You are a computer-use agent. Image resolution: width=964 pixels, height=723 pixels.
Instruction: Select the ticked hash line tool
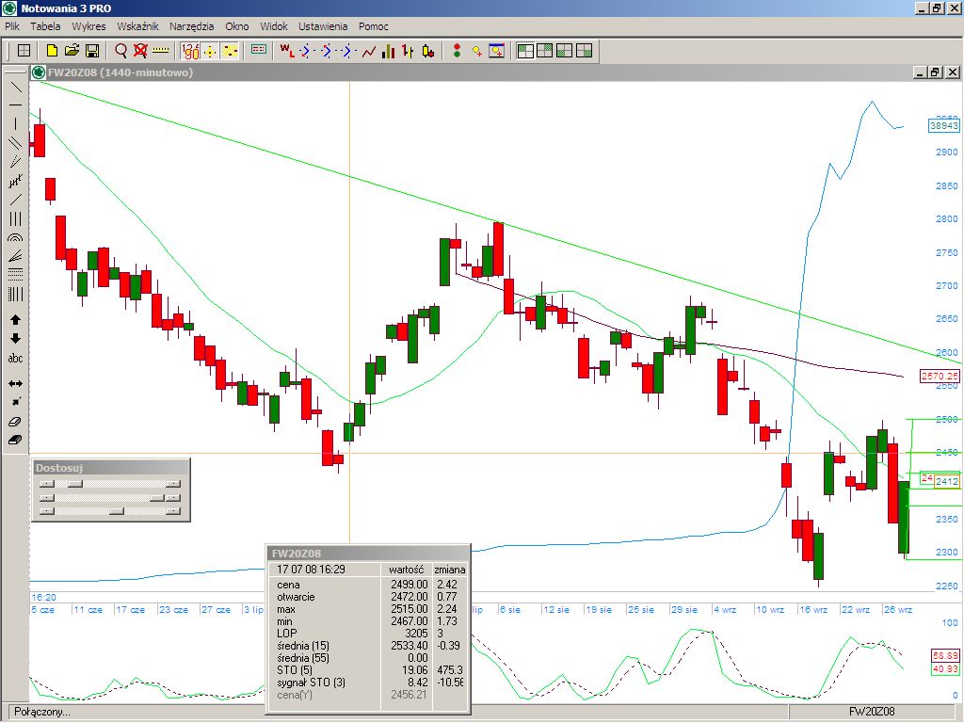click(x=15, y=181)
